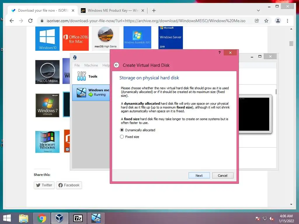Open the Machine menu in VirtualBox Manager
The width and height of the screenshot is (299, 224).
coord(91,65)
